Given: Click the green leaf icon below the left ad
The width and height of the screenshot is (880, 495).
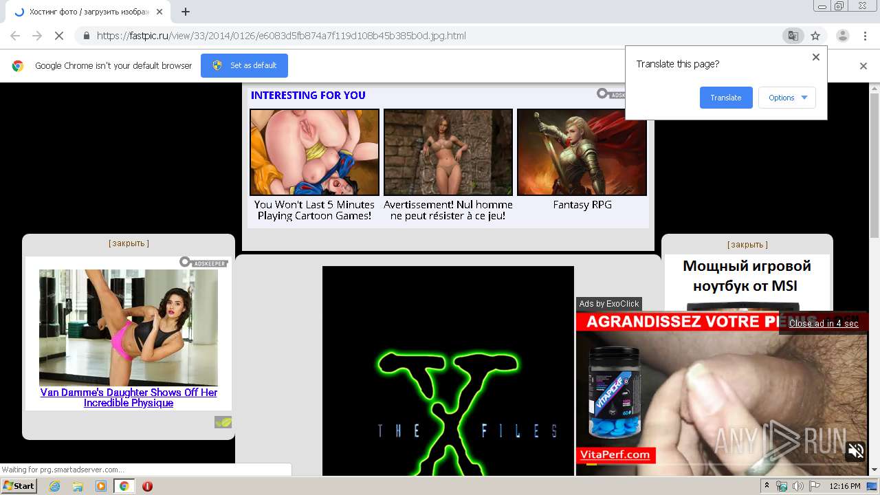Looking at the screenshot, I should coord(223,422).
